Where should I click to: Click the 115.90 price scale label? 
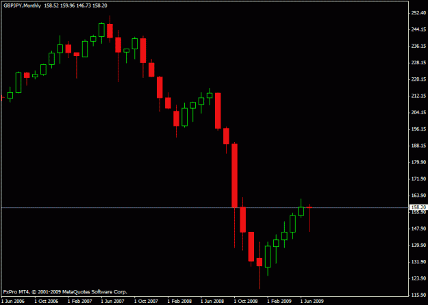tap(418, 295)
